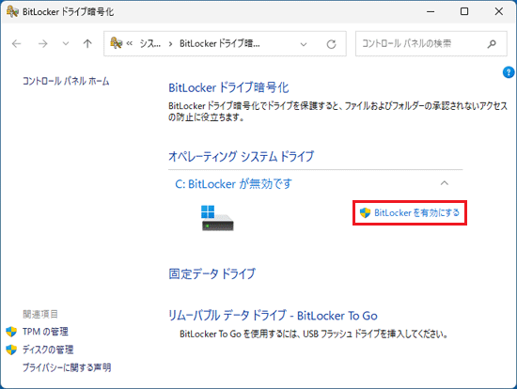Click the 関連項目 label
517x389 pixels.
pyautogui.click(x=40, y=314)
